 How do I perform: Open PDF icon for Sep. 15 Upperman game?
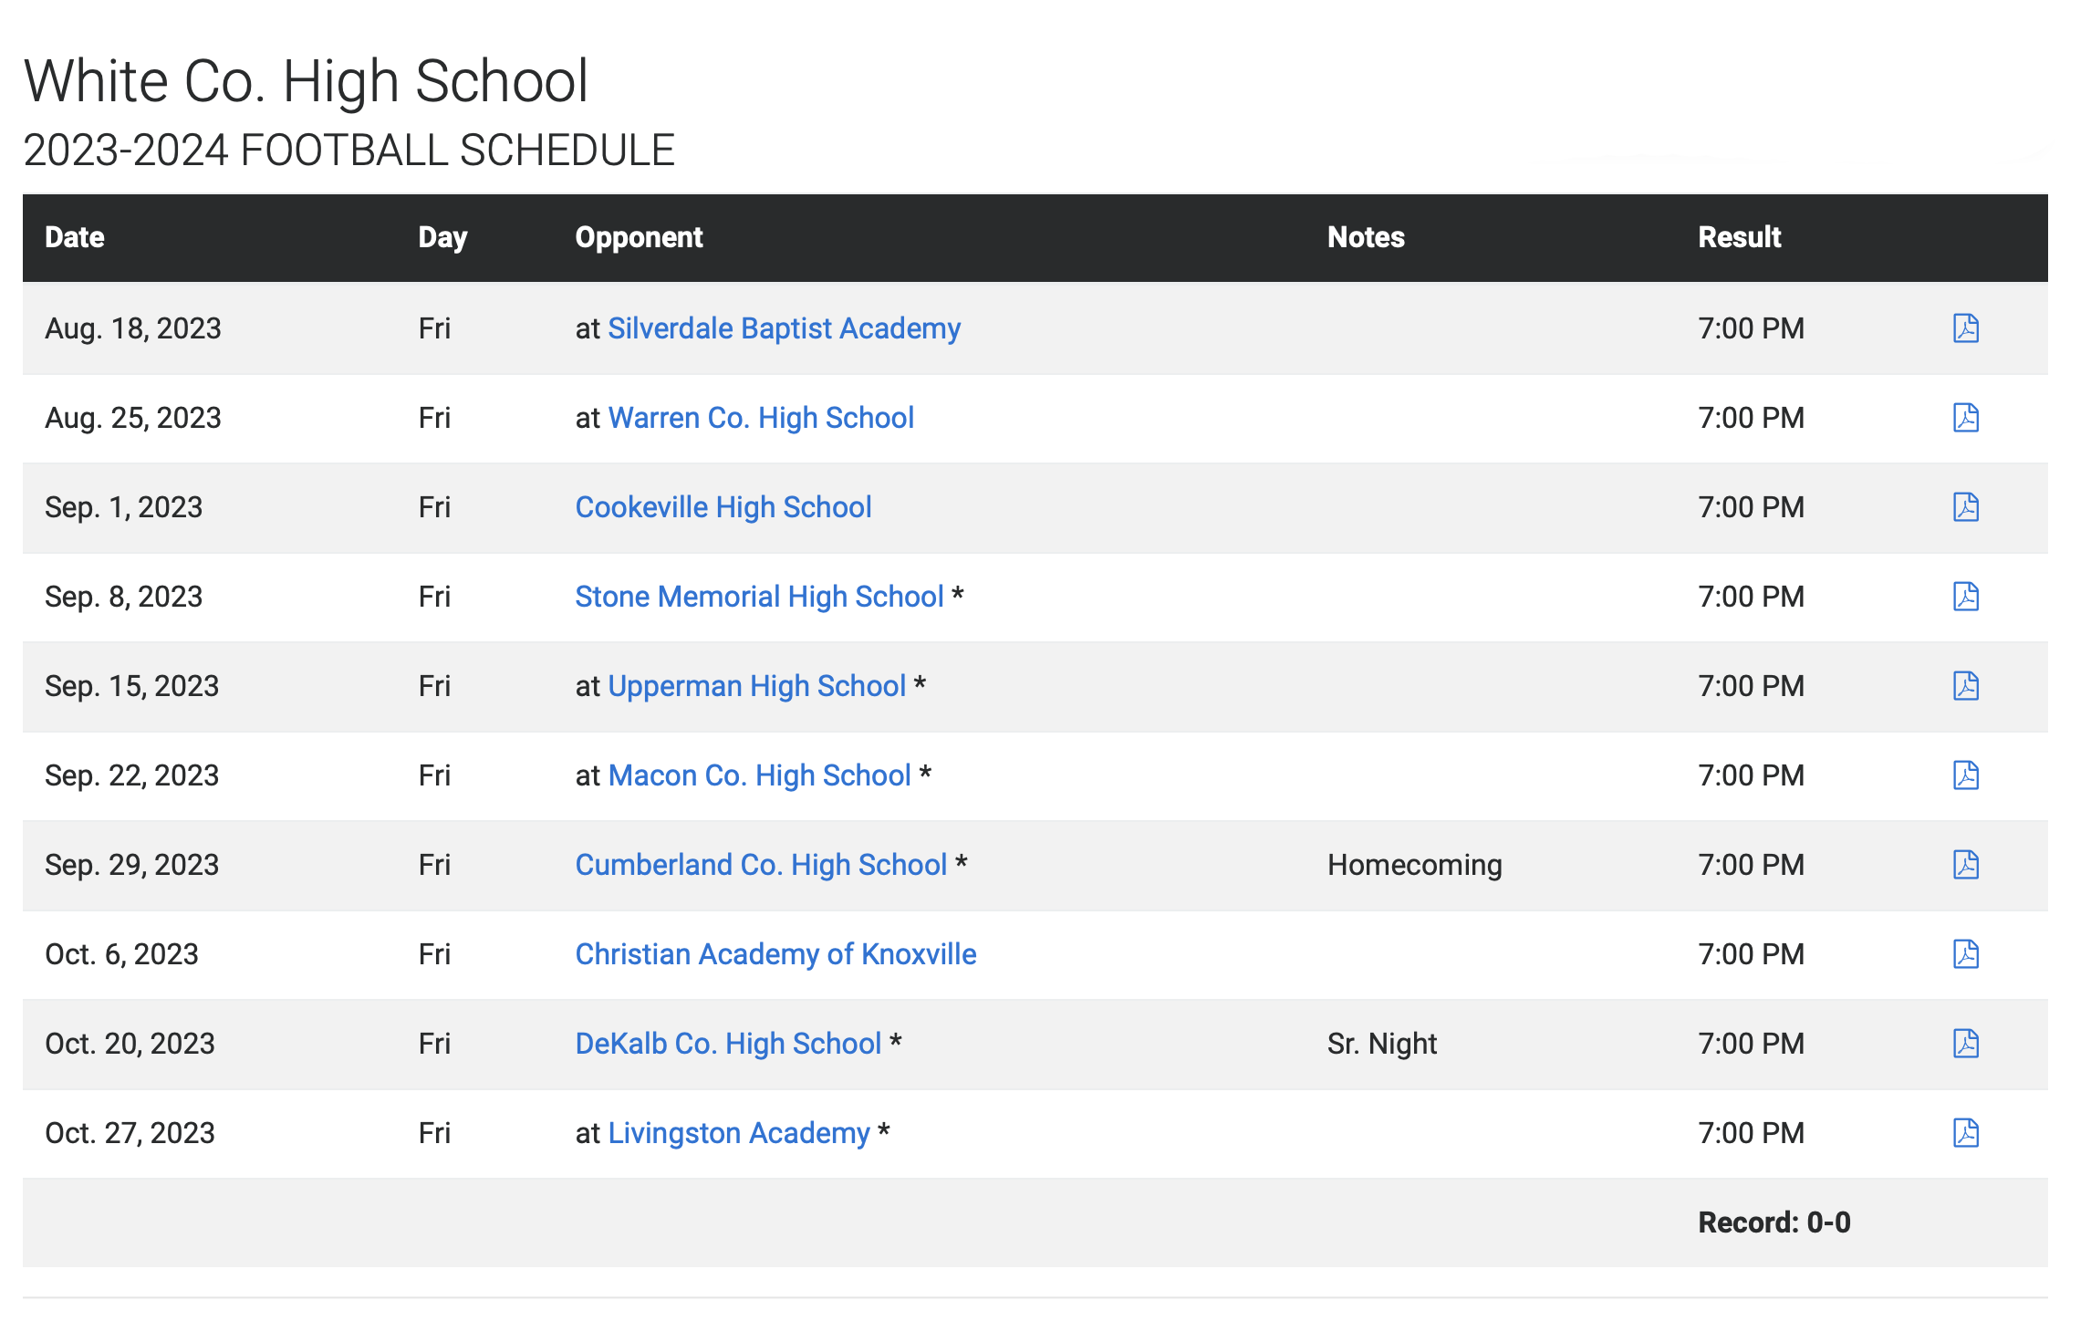(x=1966, y=686)
